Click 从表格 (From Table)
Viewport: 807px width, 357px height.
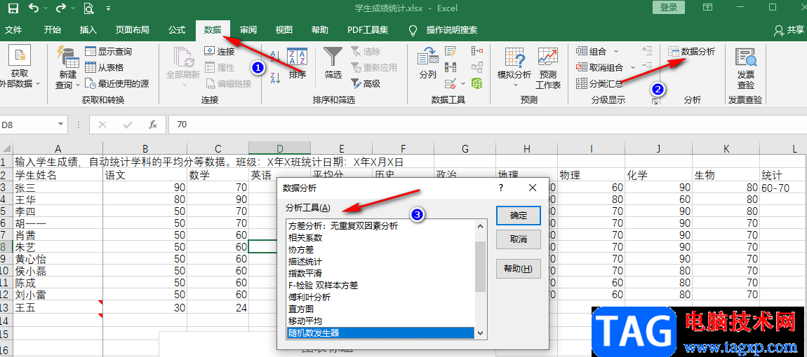point(105,67)
